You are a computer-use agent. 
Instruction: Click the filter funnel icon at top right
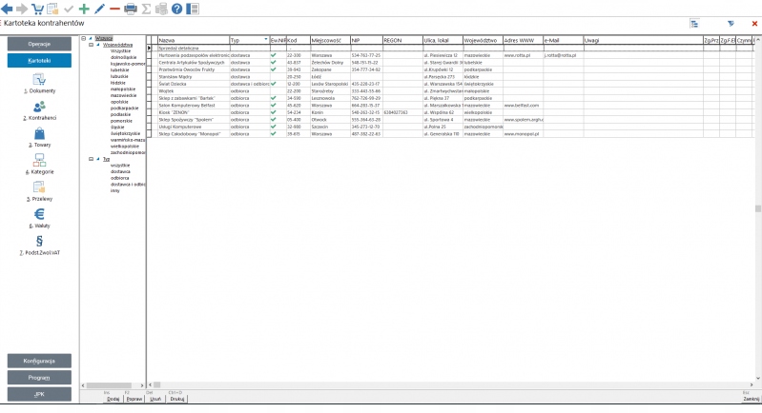click(x=731, y=23)
